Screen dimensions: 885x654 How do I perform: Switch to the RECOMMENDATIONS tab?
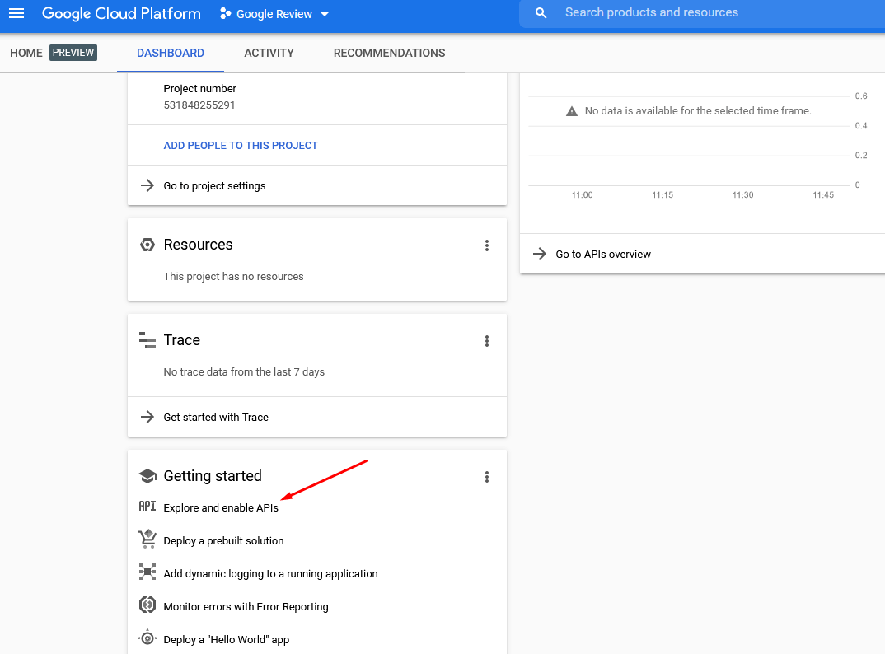390,53
